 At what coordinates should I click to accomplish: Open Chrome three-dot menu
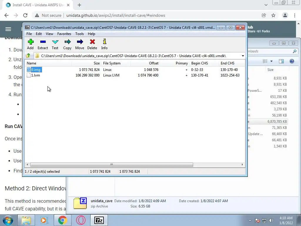tap(295, 15)
